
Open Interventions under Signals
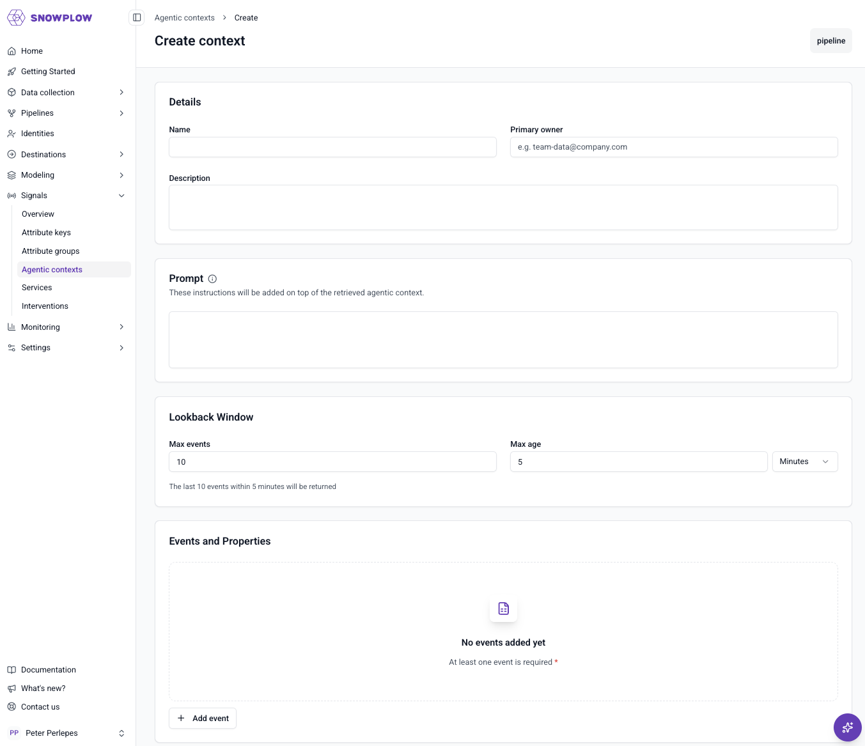click(45, 306)
